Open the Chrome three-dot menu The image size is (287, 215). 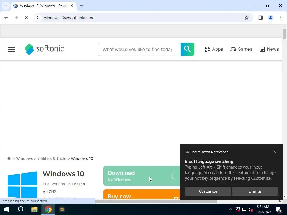[x=281, y=18]
